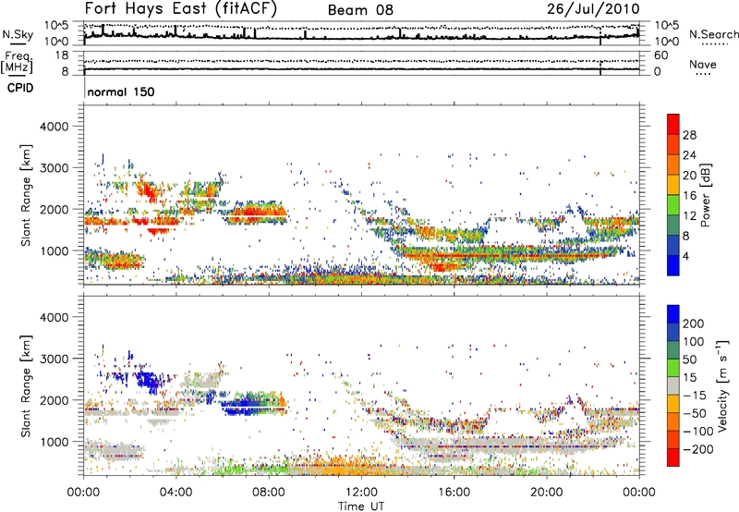The height and width of the screenshot is (512, 739).
Task: Click the '04:00' time tick label
Action: click(x=176, y=493)
